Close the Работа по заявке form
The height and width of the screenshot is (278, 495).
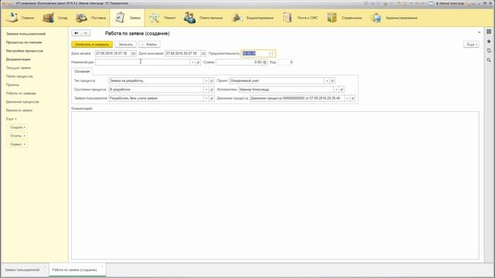[x=480, y=32]
